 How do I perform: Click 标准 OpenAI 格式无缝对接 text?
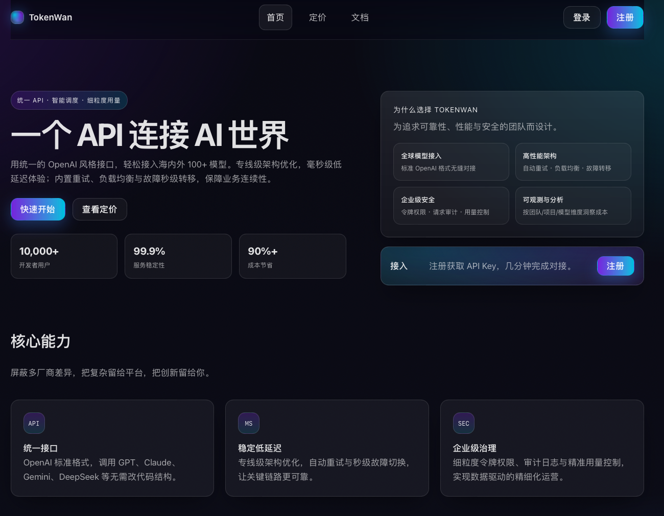[x=438, y=168]
